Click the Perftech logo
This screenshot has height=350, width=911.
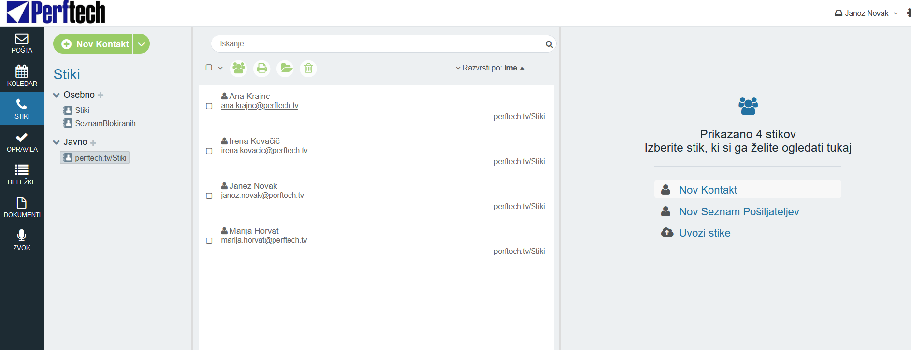click(x=56, y=13)
